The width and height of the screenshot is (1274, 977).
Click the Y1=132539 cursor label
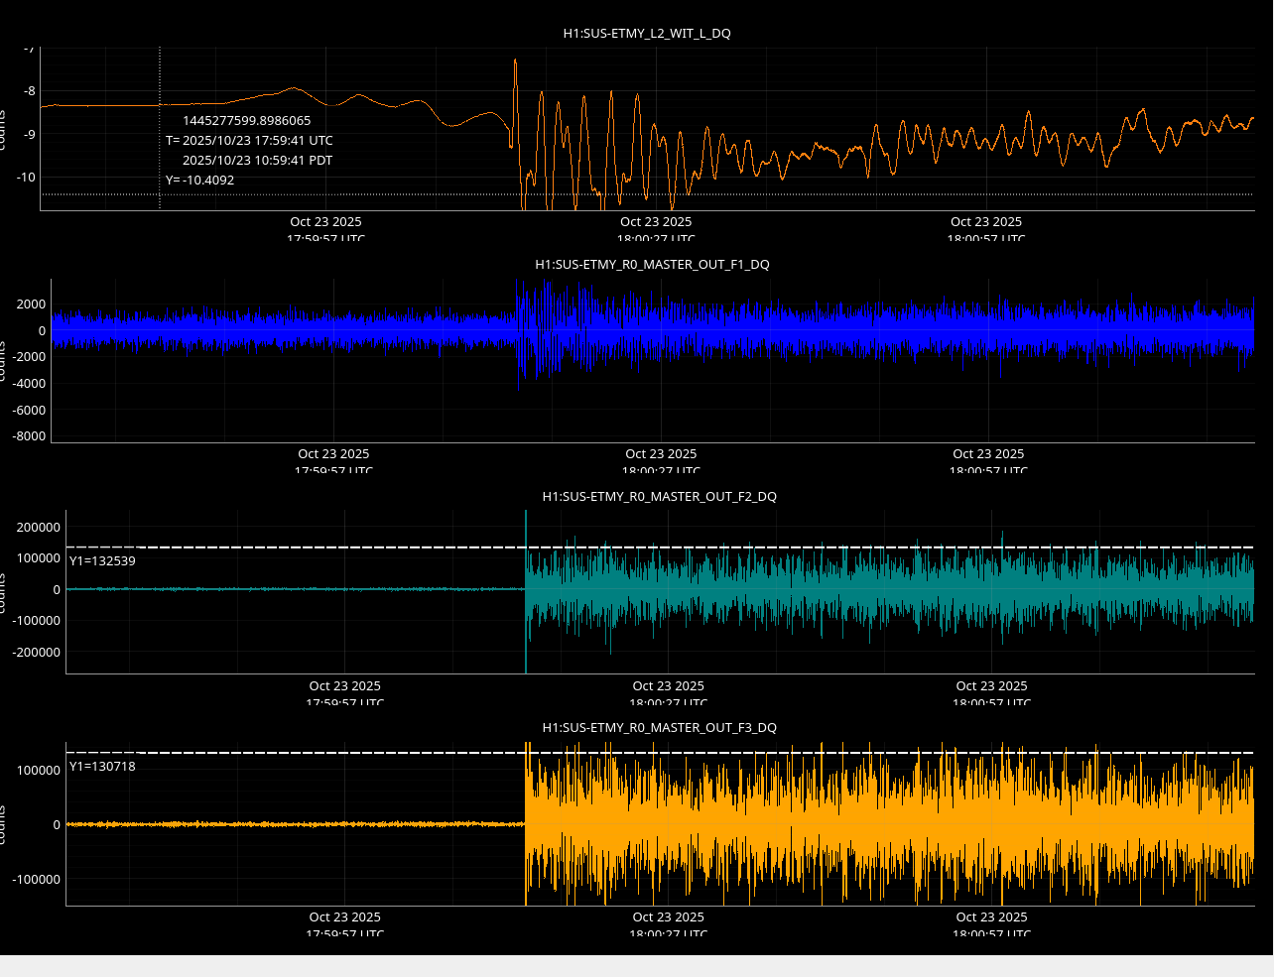point(102,561)
